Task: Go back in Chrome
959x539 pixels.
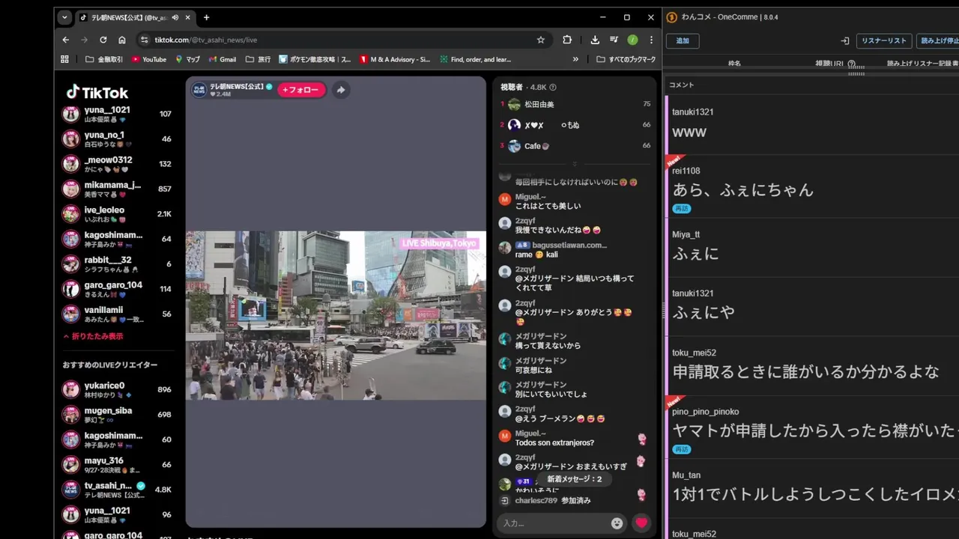Action: click(x=66, y=40)
